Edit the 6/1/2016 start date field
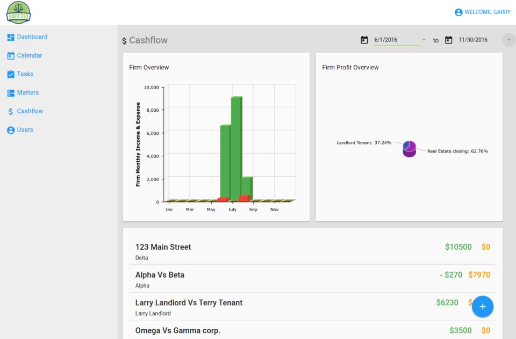This screenshot has height=339, width=516. click(397, 40)
